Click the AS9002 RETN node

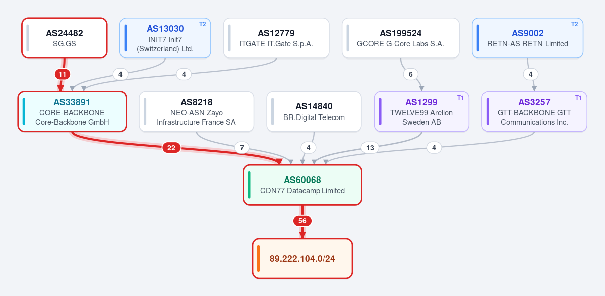(528, 38)
